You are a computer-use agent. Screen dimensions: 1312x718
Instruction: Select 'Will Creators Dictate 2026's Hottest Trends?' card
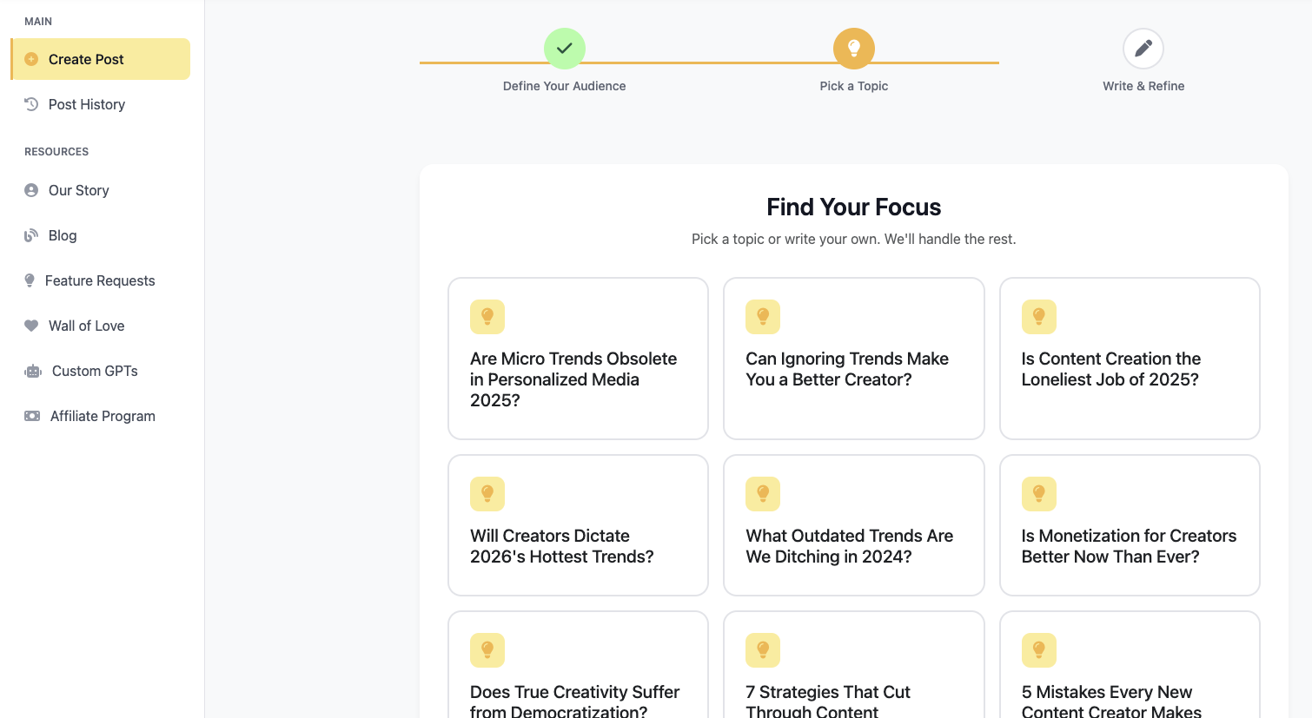(x=578, y=525)
